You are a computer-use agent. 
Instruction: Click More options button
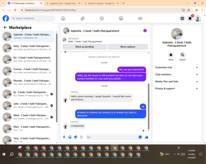(128, 47)
